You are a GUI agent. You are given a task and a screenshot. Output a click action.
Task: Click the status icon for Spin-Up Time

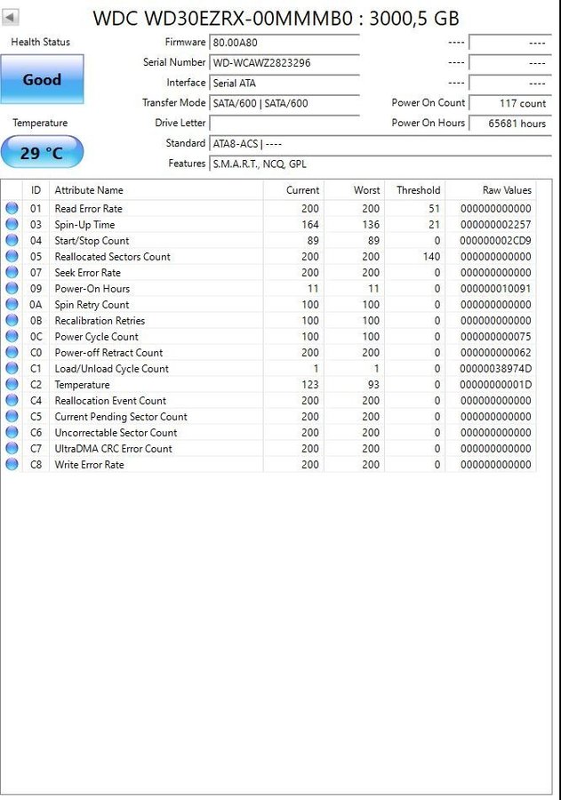[12, 224]
